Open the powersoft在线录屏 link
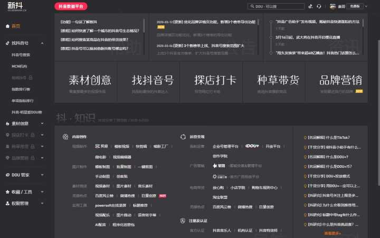380x238 pixels. (x=111, y=205)
